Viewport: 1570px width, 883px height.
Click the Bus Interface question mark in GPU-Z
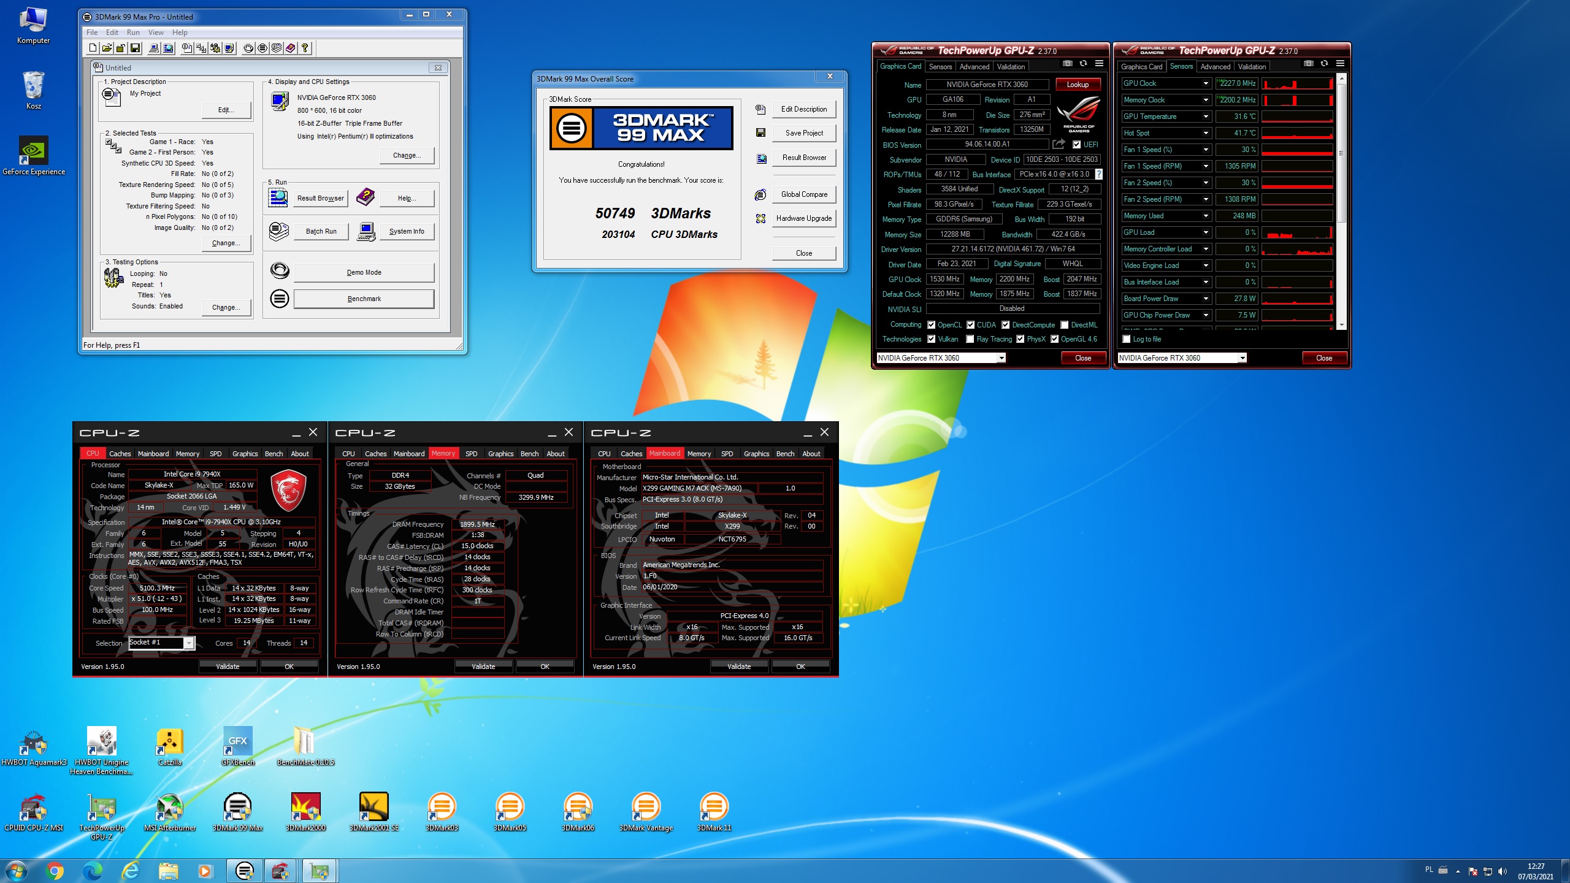(x=1098, y=174)
